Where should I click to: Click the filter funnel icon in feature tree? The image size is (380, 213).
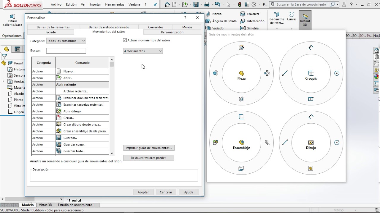pyautogui.click(x=4, y=56)
